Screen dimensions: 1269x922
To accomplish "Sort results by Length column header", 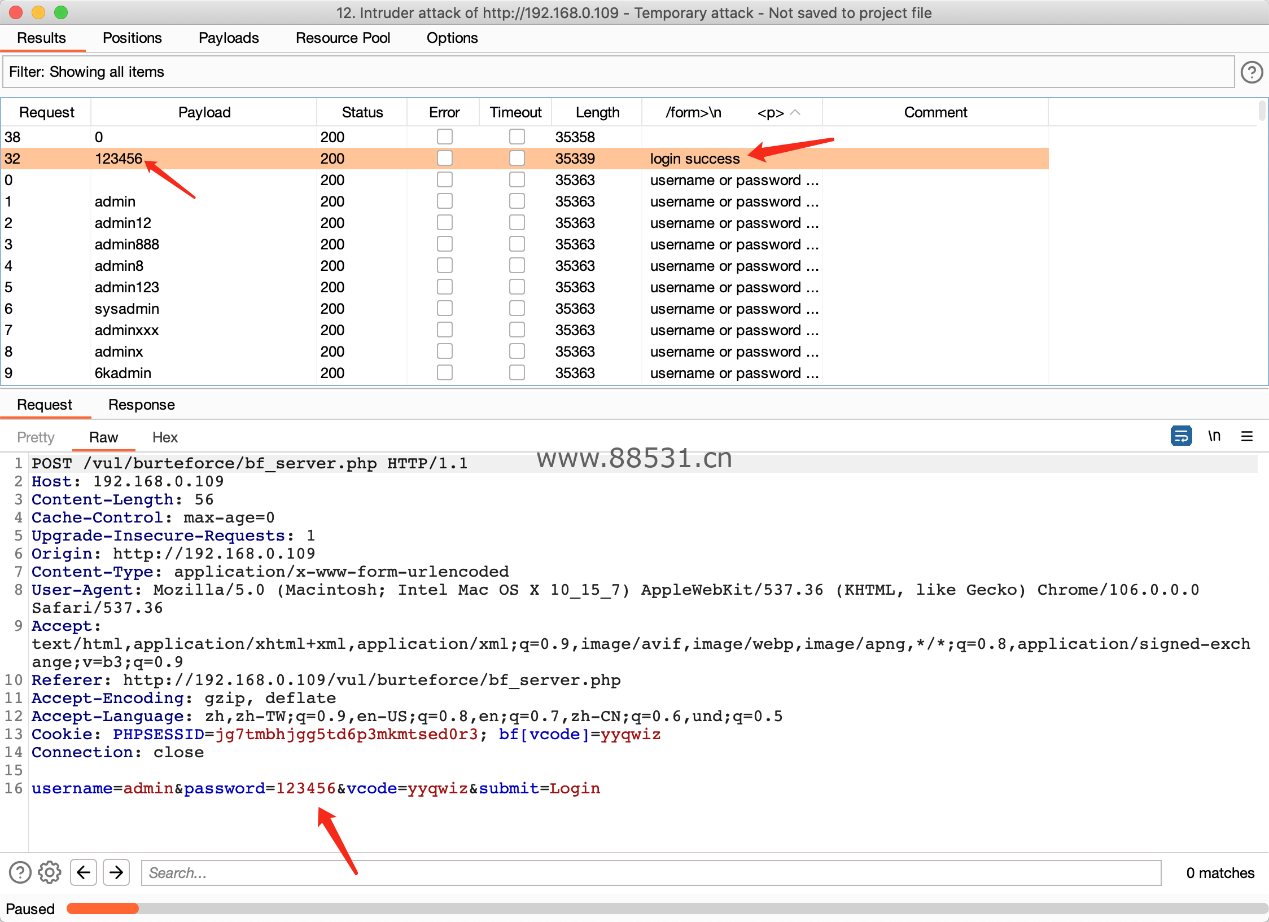I will tap(597, 112).
